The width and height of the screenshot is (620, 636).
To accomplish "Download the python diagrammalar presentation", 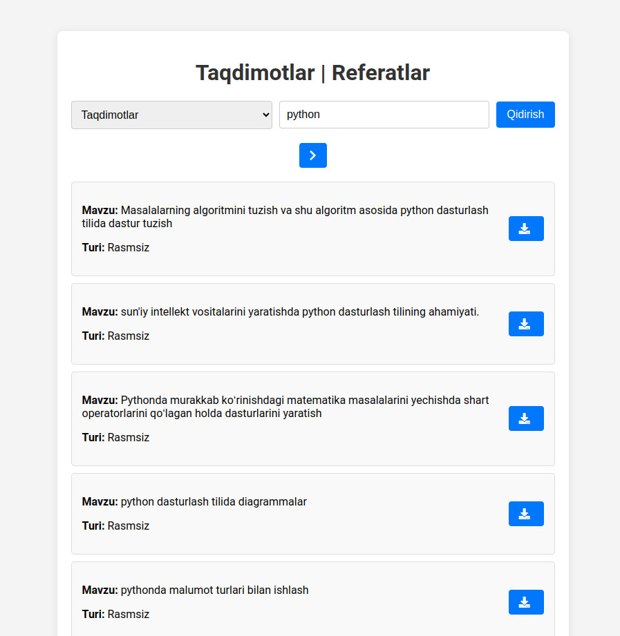I will point(525,514).
